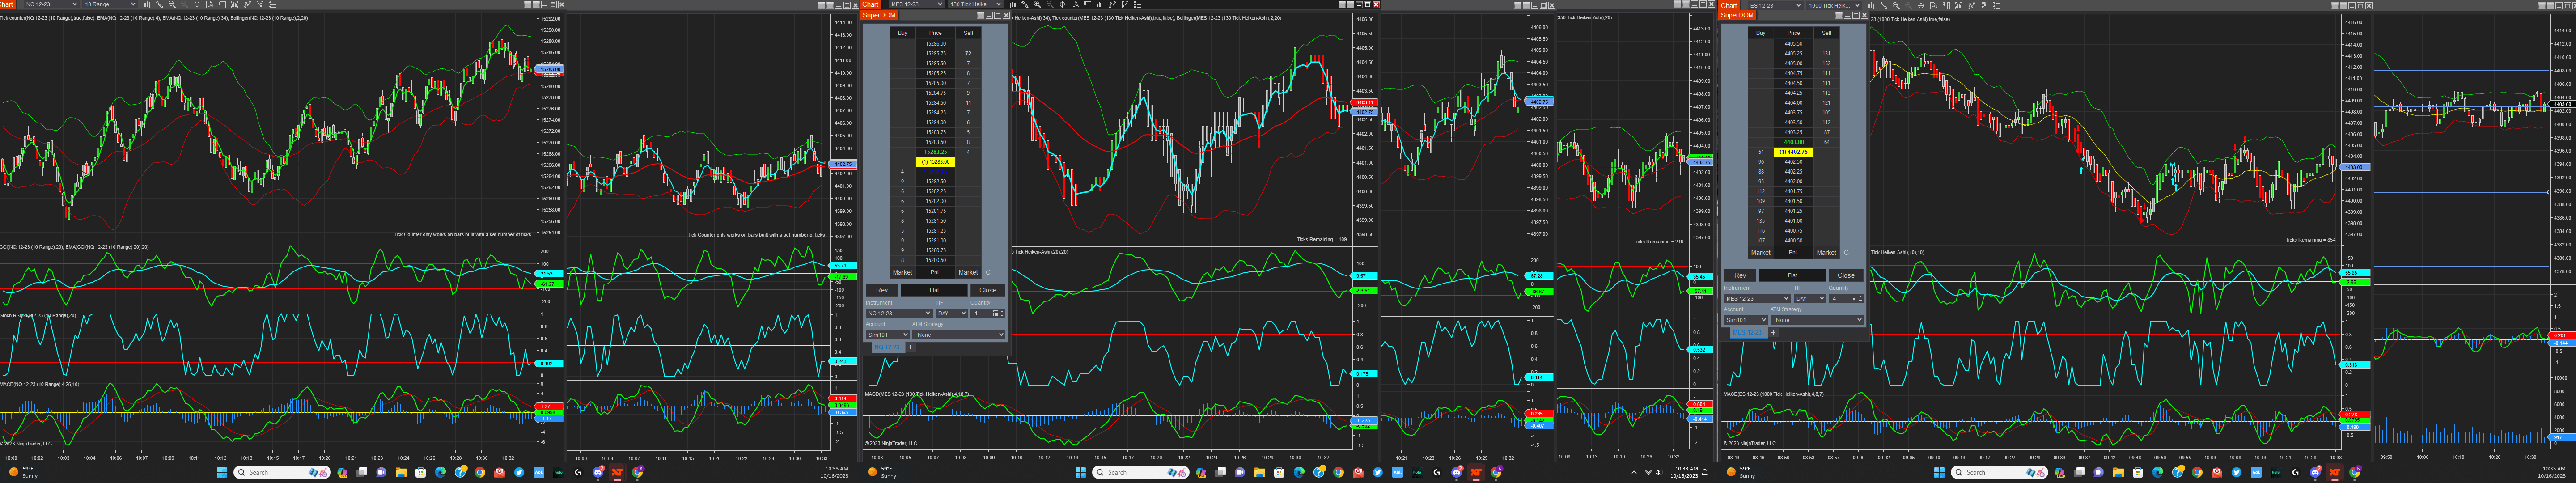This screenshot has height=483, width=2576.
Task: Open the 130 Tick Heiken interval dropdown
Action: click(x=975, y=5)
